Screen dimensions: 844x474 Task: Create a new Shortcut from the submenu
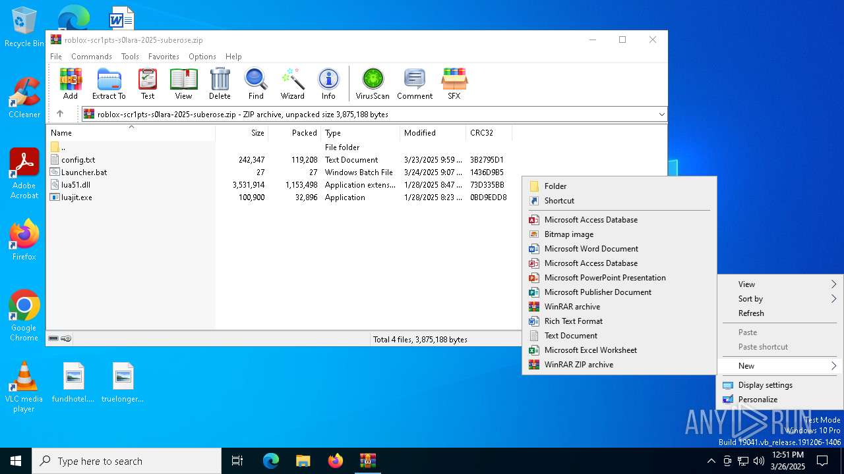pos(619,201)
